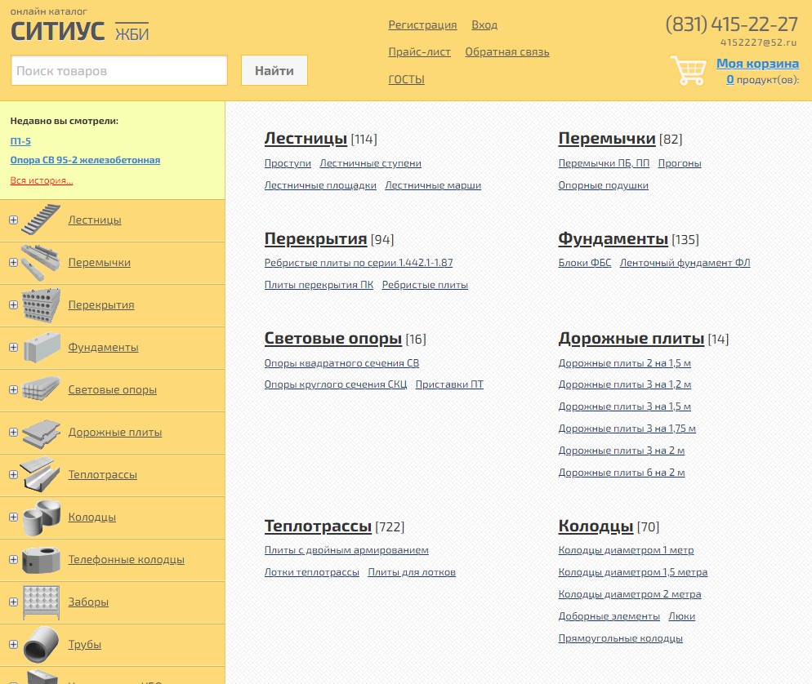
Task: Open the shopping cart icon
Action: click(x=688, y=70)
